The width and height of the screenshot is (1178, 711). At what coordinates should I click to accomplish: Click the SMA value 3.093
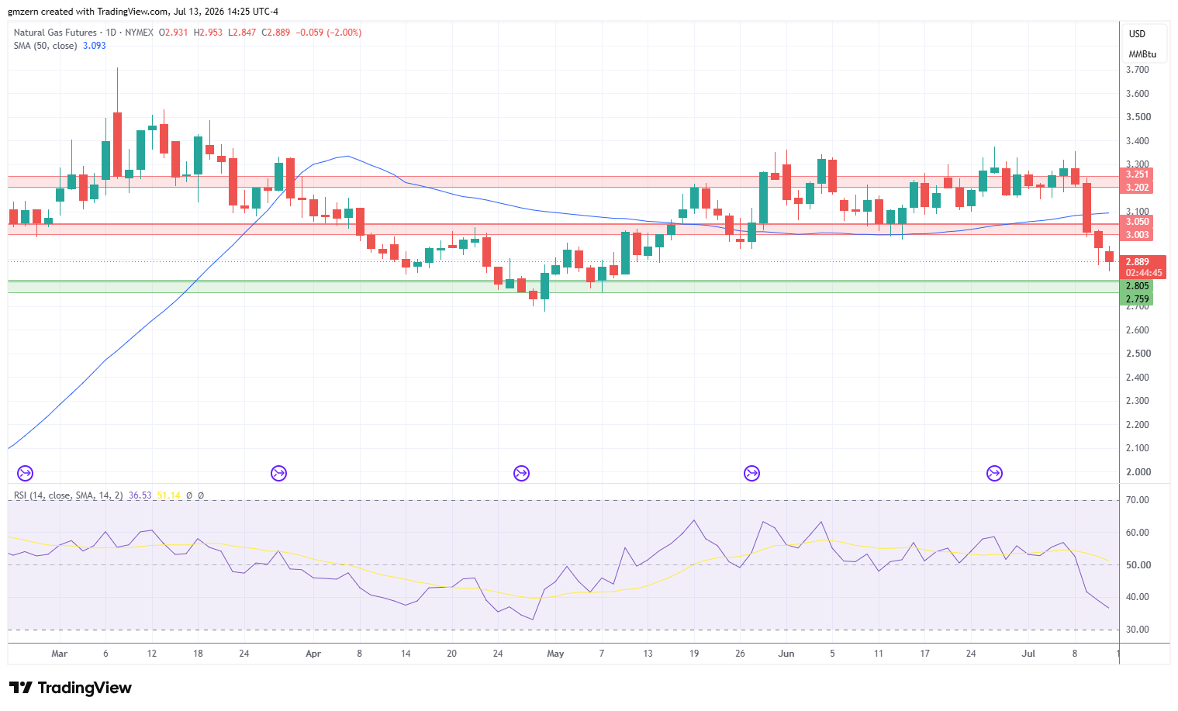pos(95,46)
